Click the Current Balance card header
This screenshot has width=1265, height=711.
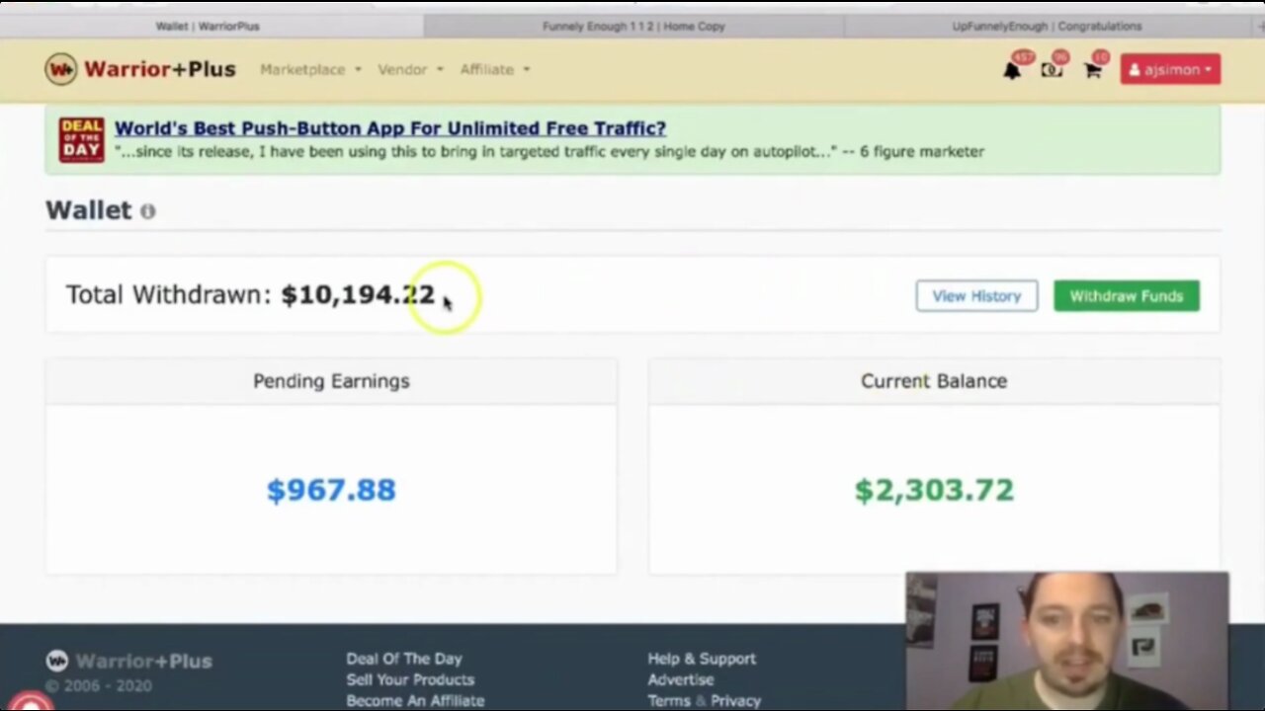(934, 381)
